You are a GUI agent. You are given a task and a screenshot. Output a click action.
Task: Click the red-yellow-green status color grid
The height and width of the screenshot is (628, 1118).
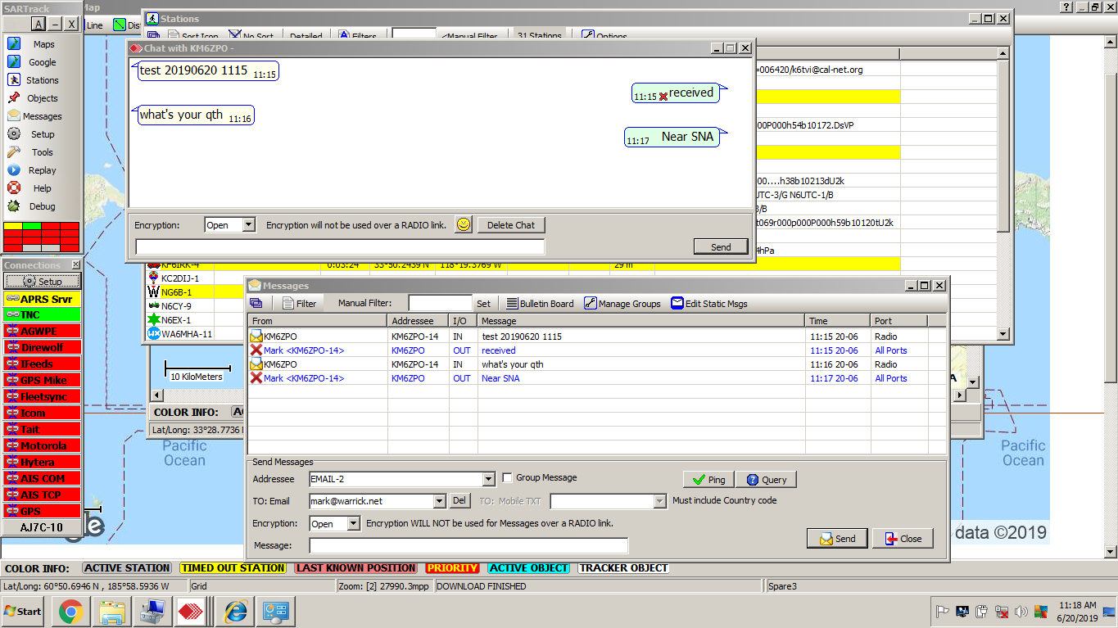tap(42, 237)
